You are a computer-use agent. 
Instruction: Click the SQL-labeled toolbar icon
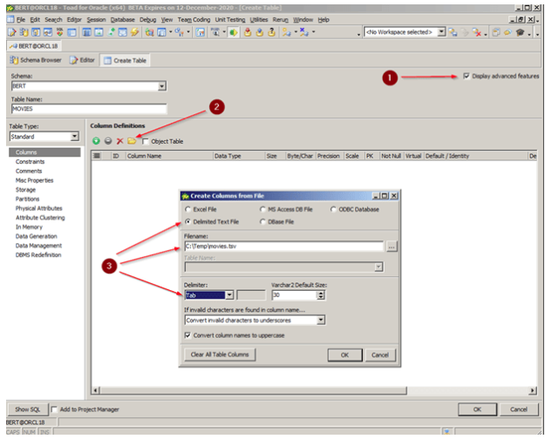pos(59,32)
